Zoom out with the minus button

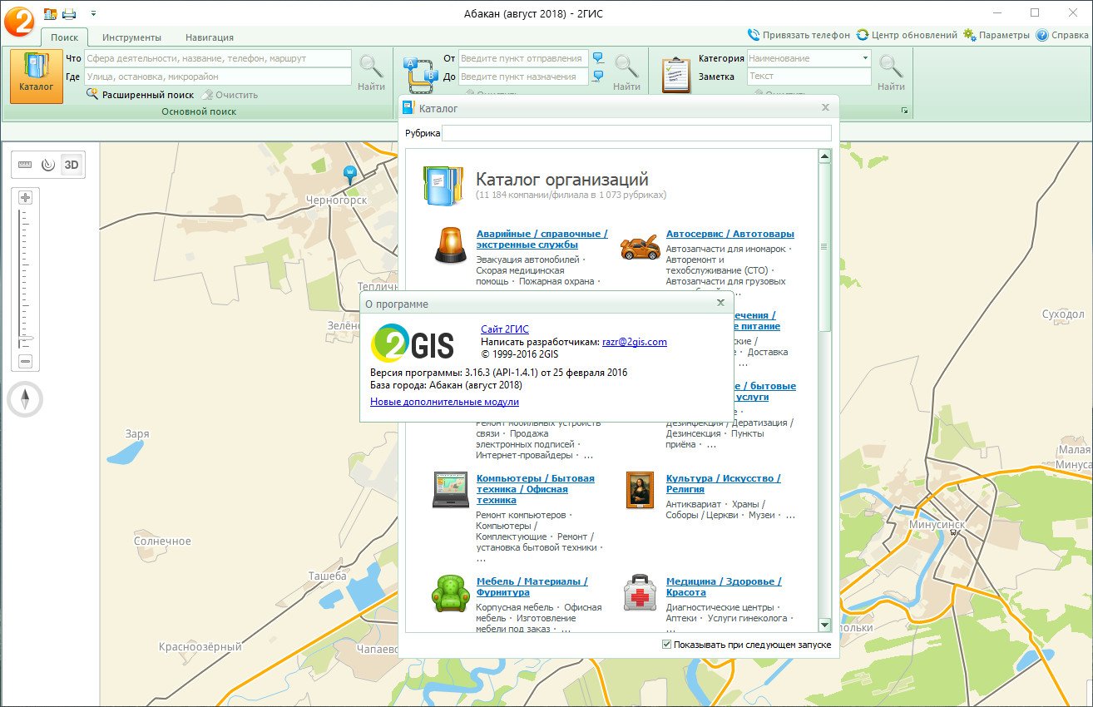[25, 361]
